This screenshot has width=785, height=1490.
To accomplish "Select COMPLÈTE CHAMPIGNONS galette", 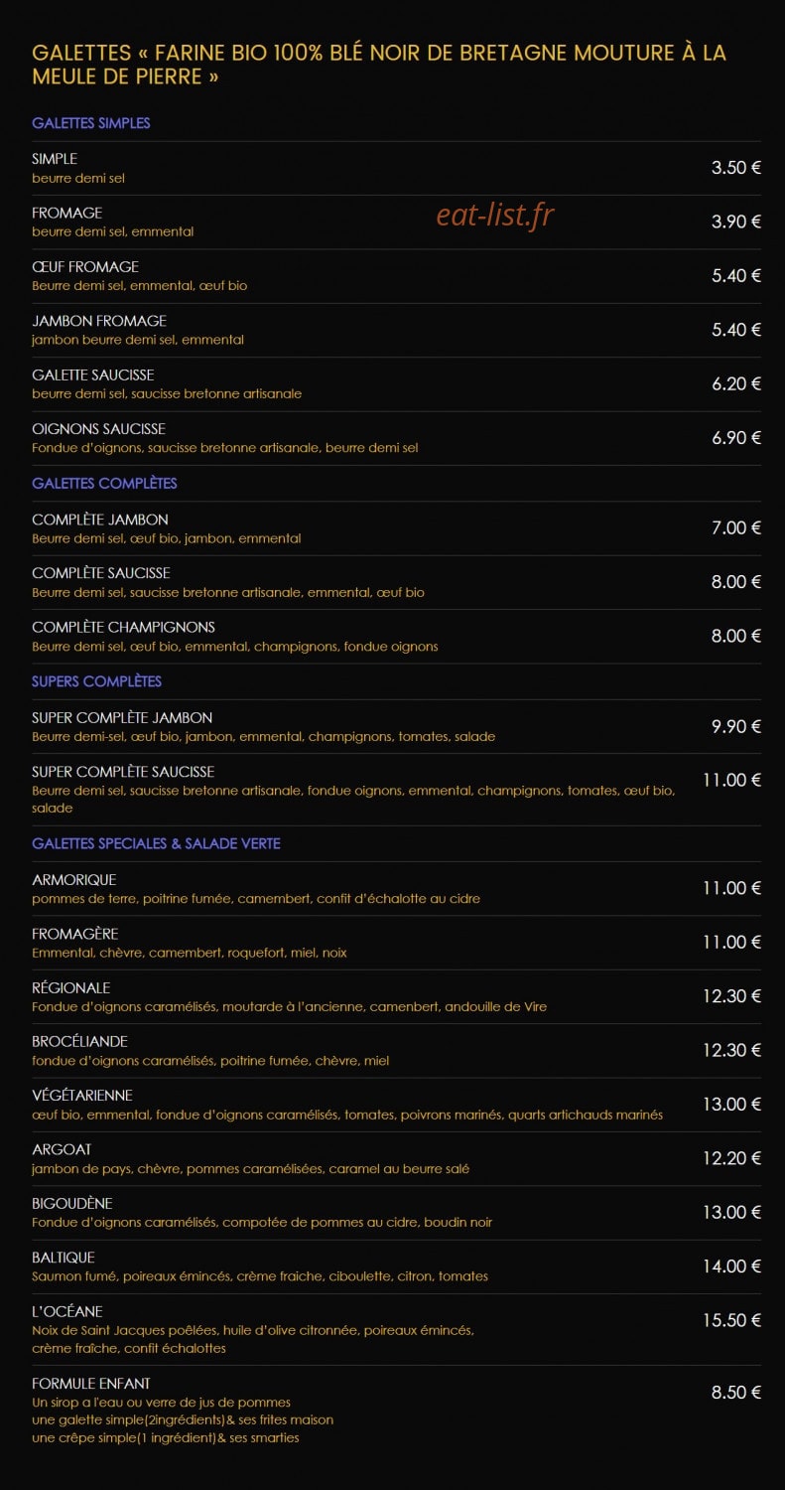I will [x=123, y=627].
